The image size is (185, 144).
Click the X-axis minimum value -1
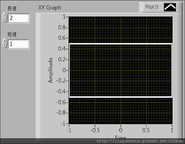[x=69, y=130]
